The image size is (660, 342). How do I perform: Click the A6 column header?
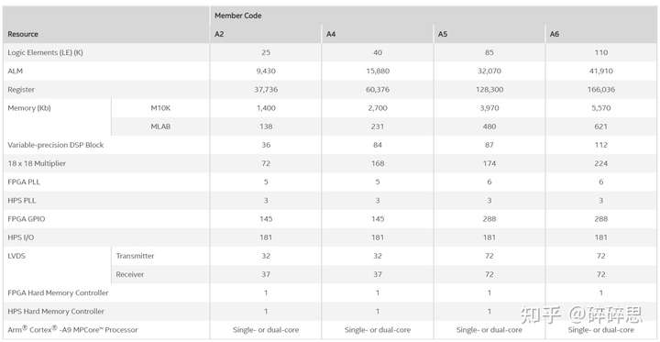click(555, 34)
